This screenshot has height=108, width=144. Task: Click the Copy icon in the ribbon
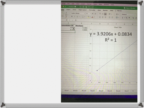click(66, 15)
